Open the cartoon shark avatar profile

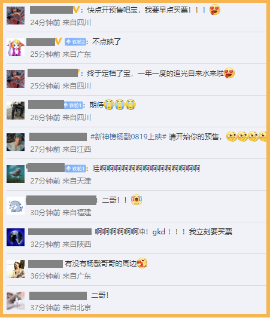(x=16, y=206)
